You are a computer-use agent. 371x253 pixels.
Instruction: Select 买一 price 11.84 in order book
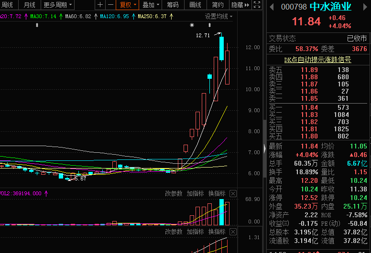[x=309, y=108]
